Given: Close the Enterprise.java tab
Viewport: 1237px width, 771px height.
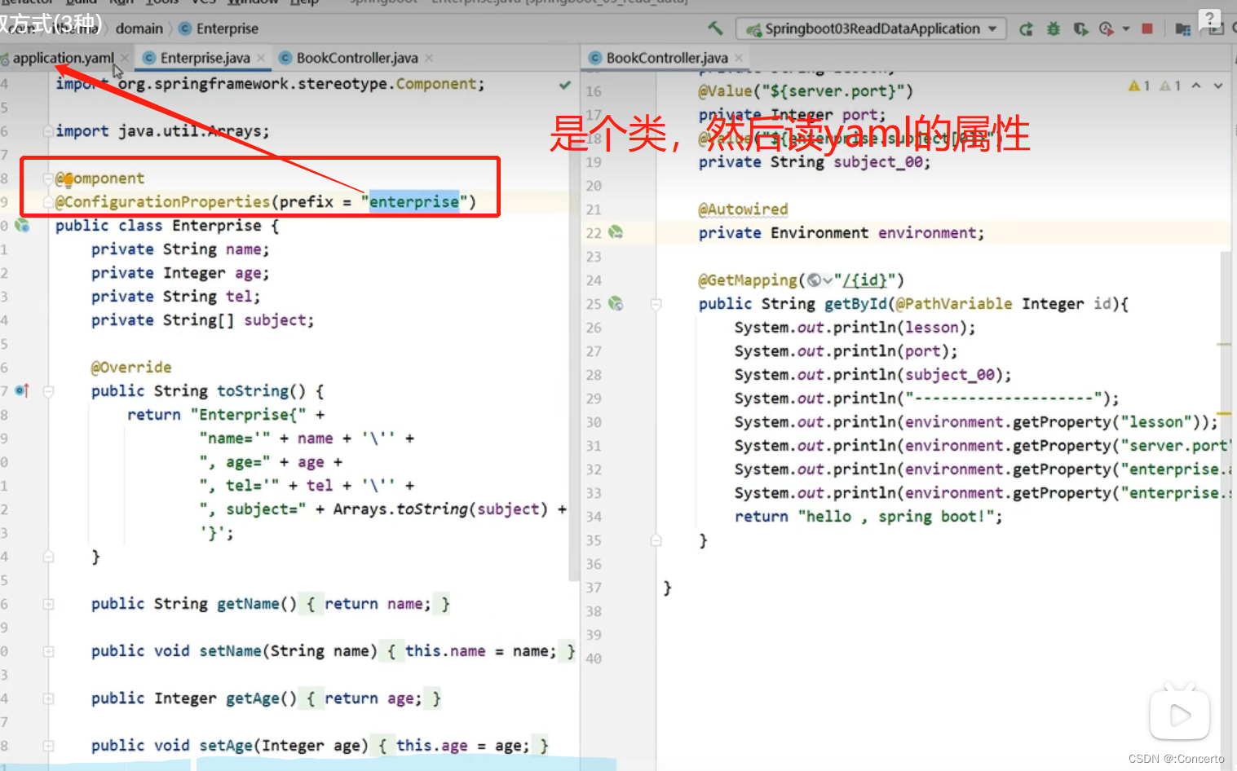Looking at the screenshot, I should point(261,58).
